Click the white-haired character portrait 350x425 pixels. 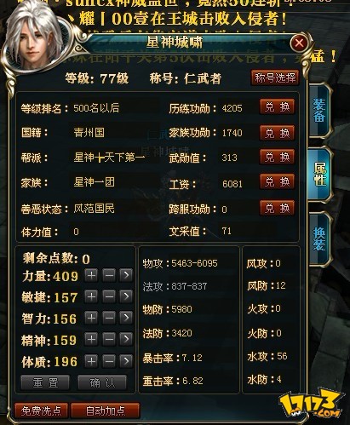pos(37,35)
